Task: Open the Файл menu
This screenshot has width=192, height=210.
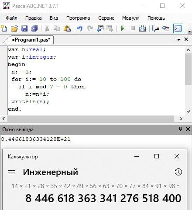Action: coord(11,18)
